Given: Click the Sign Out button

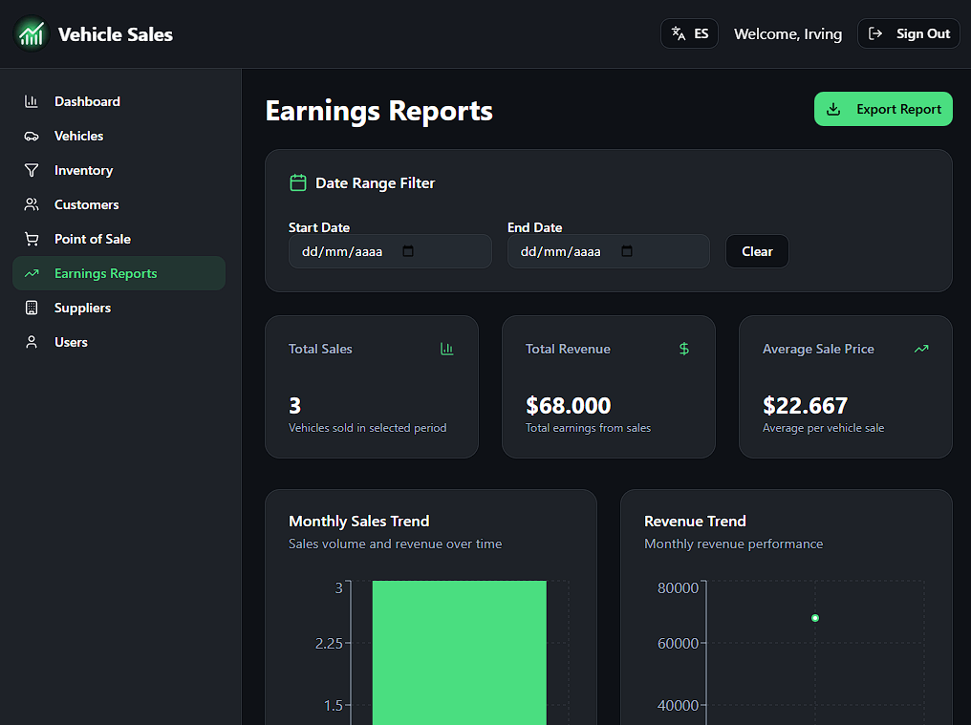Looking at the screenshot, I should 909,33.
